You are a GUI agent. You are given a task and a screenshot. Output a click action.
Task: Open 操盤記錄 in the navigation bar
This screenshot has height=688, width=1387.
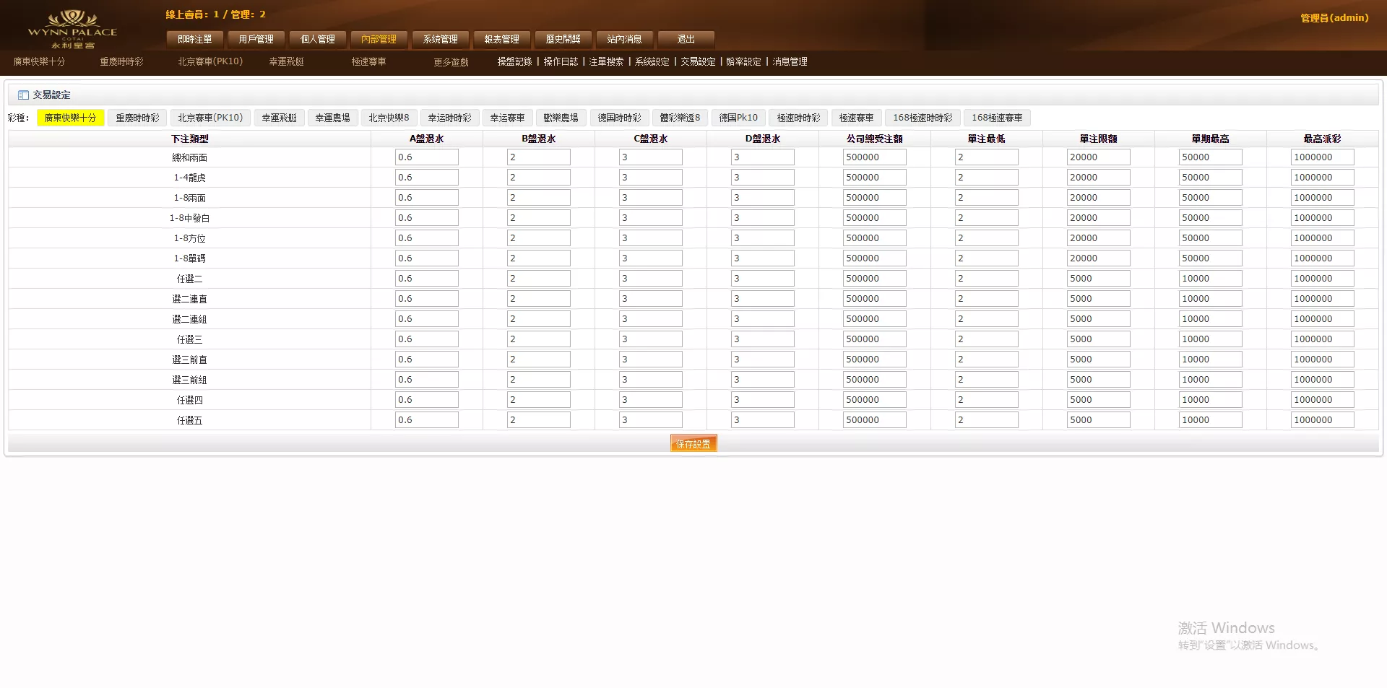point(514,62)
